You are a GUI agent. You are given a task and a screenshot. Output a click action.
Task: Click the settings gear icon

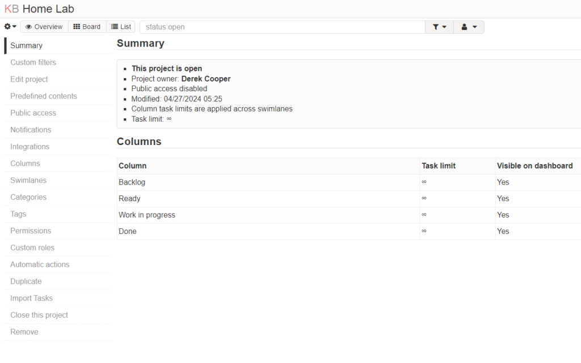[7, 26]
